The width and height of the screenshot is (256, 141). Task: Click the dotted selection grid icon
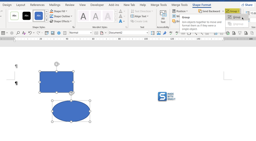click(x=53, y=33)
